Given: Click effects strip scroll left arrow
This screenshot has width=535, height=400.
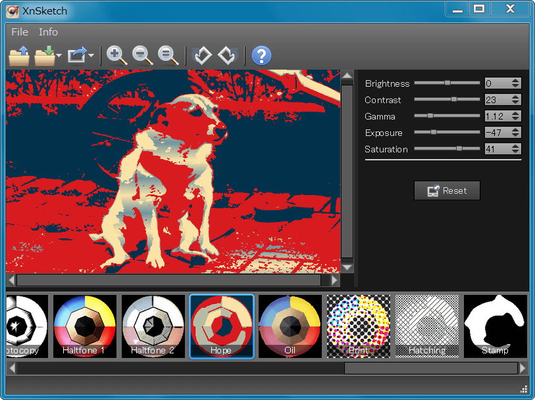Looking at the screenshot, I should coord(12,368).
